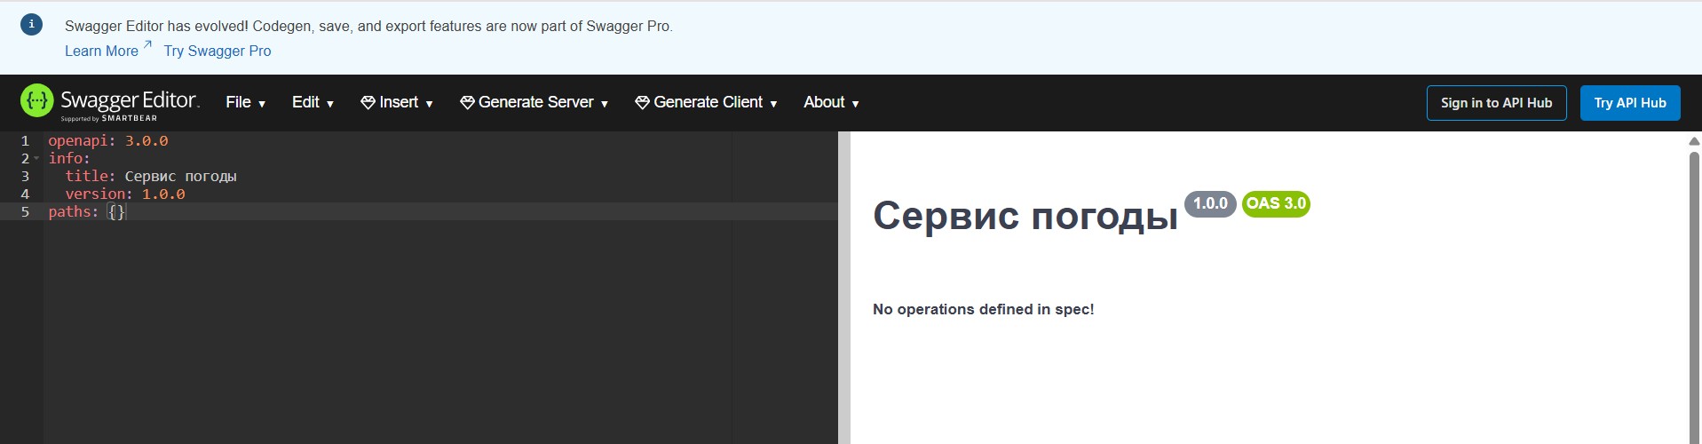Click the info icon in the banner
The height and width of the screenshot is (444, 1702).
click(31, 25)
